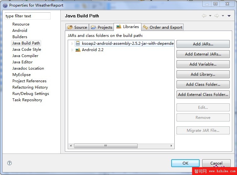Expand the Android 2.2 library node
Image resolution: width=237 pixels, height=175 pixels.
click(x=72, y=50)
